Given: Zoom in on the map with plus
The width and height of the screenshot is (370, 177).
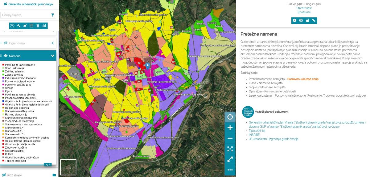Looking at the screenshot, I should click(230, 128).
